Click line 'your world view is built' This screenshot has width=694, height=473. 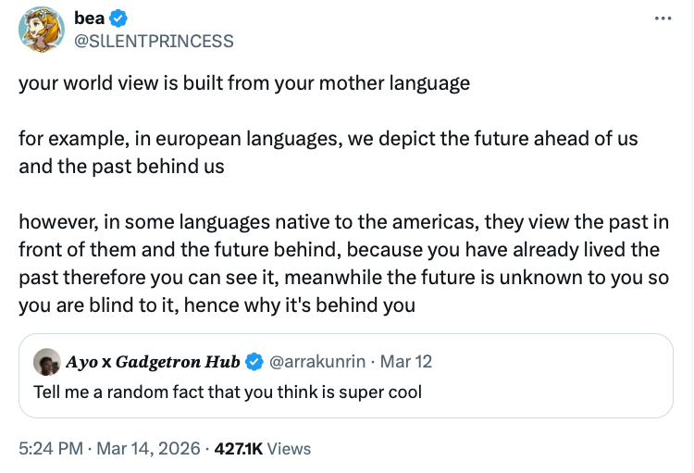pos(244,83)
